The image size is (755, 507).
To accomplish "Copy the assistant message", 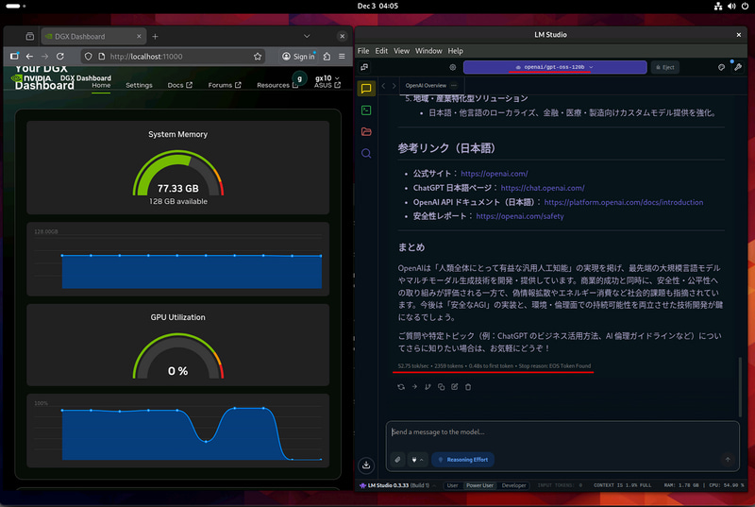I will (x=441, y=387).
